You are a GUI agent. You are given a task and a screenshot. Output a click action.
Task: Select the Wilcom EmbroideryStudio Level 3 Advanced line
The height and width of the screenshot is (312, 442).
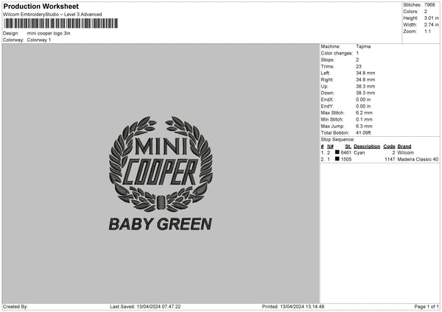coord(52,15)
